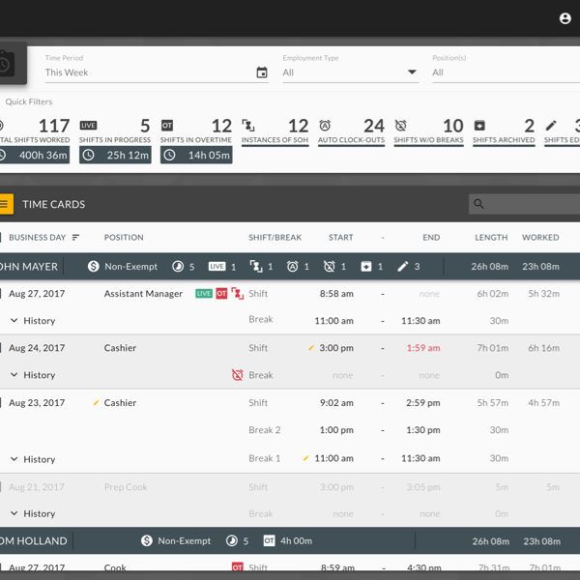Click the Shifts w/o Breaks alarm icon
The width and height of the screenshot is (580, 580).
tap(401, 126)
